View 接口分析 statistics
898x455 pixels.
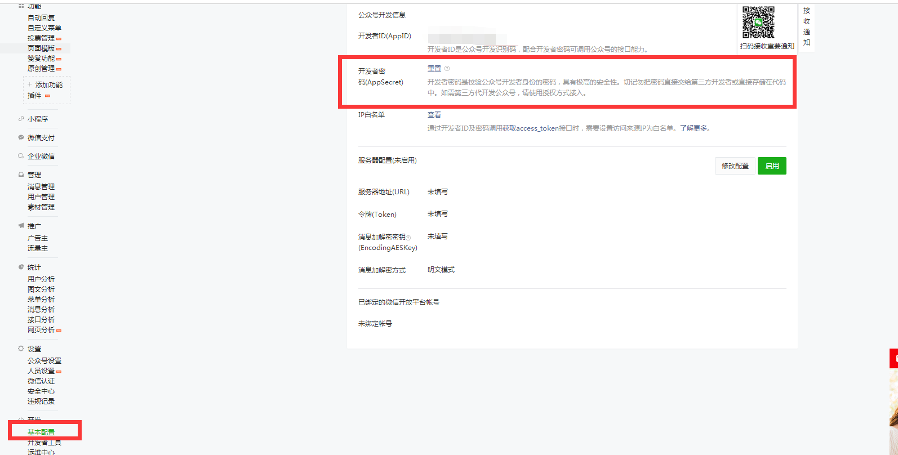tap(41, 320)
